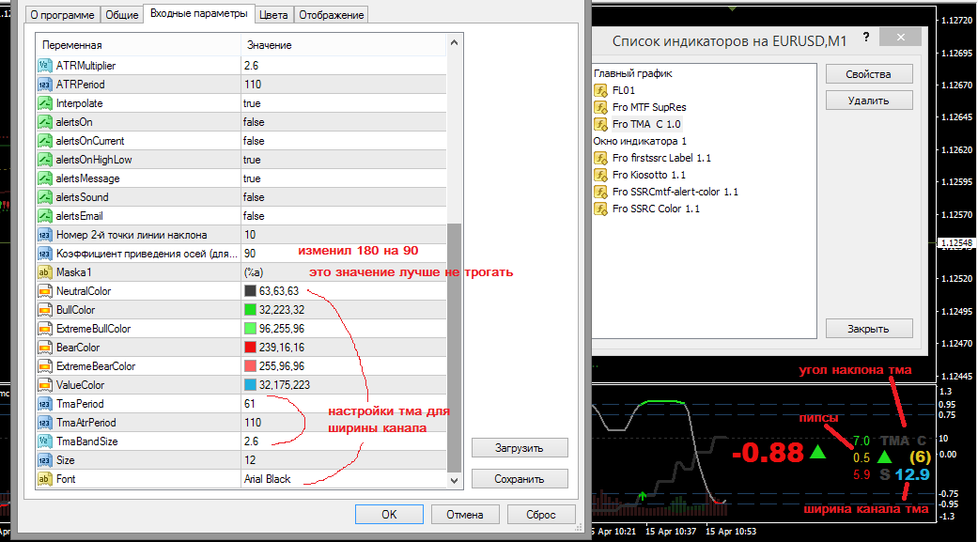This screenshot has width=978, height=542.
Task: Click the Fro MTF SupRes indicator icon
Action: [600, 107]
